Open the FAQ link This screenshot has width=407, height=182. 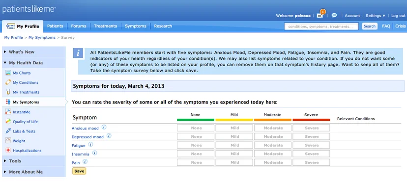386,26
